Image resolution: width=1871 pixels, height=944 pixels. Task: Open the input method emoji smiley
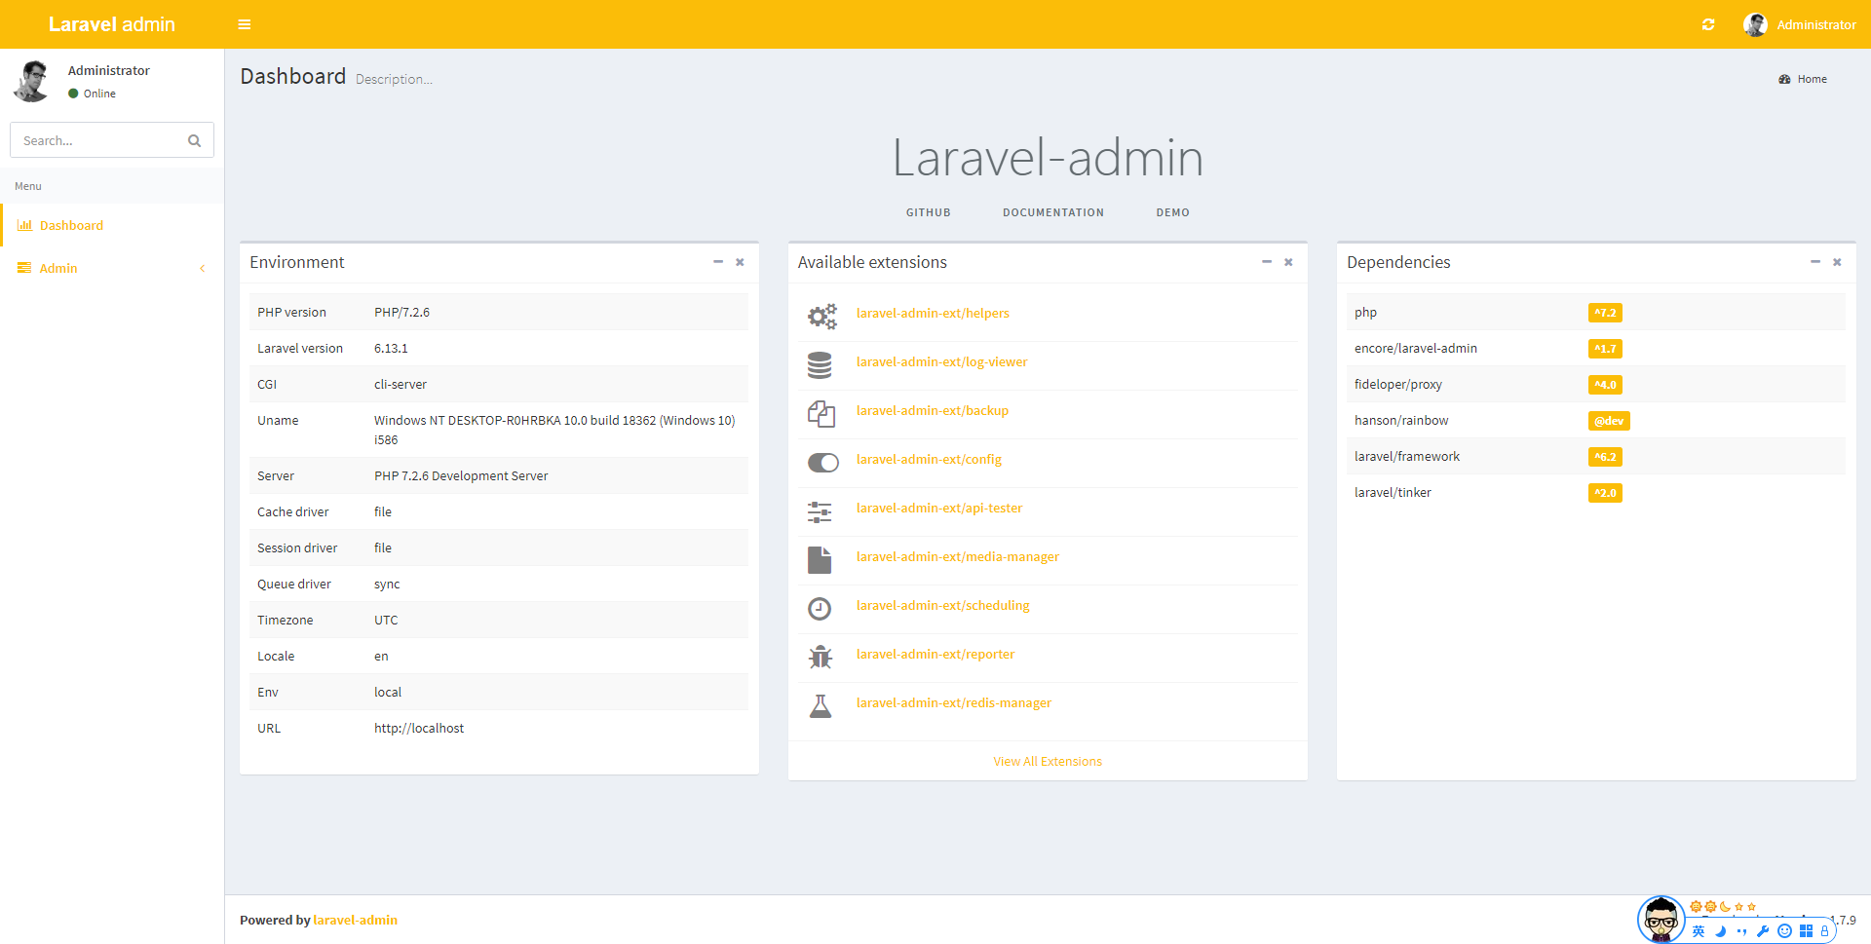point(1784,931)
